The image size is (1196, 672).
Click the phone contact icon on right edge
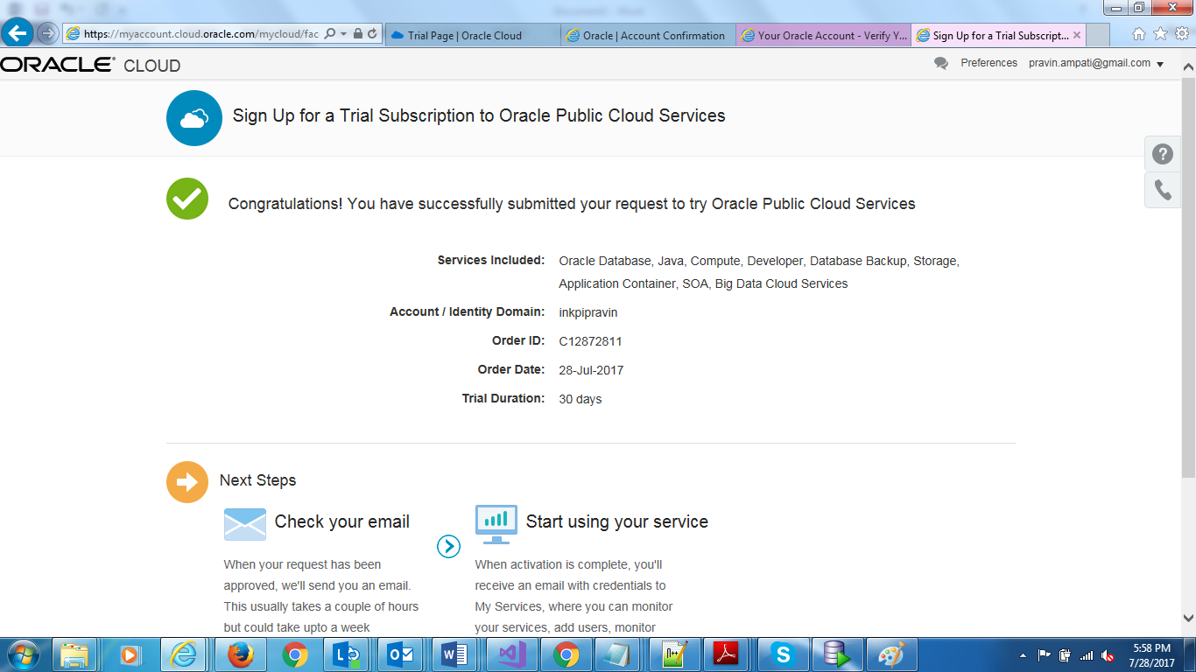1162,190
